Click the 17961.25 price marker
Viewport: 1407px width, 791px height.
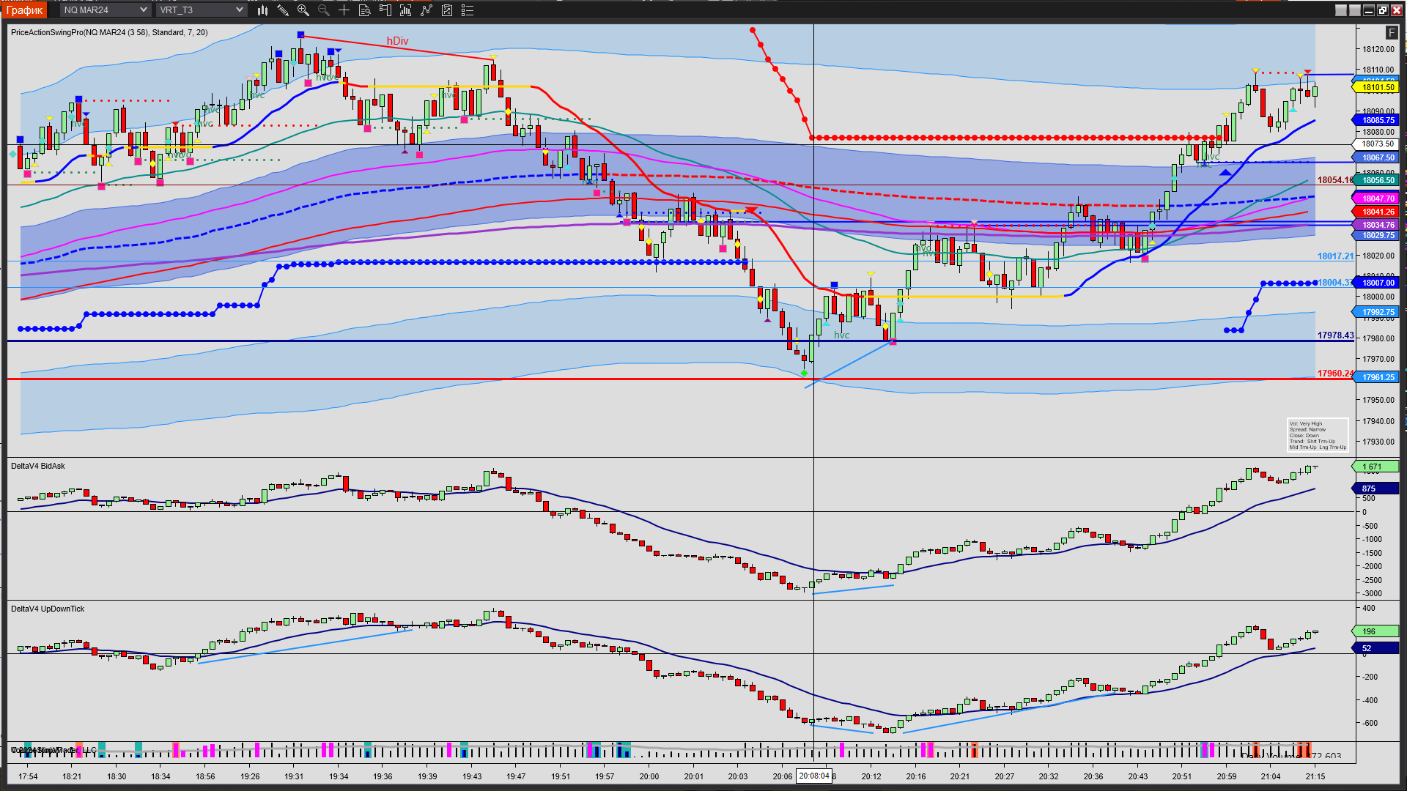1375,377
